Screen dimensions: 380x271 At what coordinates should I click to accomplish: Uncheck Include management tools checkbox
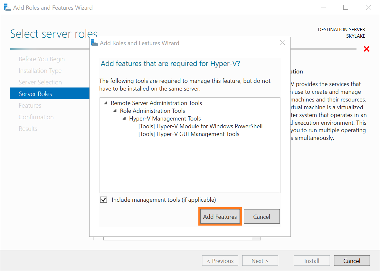(104, 200)
